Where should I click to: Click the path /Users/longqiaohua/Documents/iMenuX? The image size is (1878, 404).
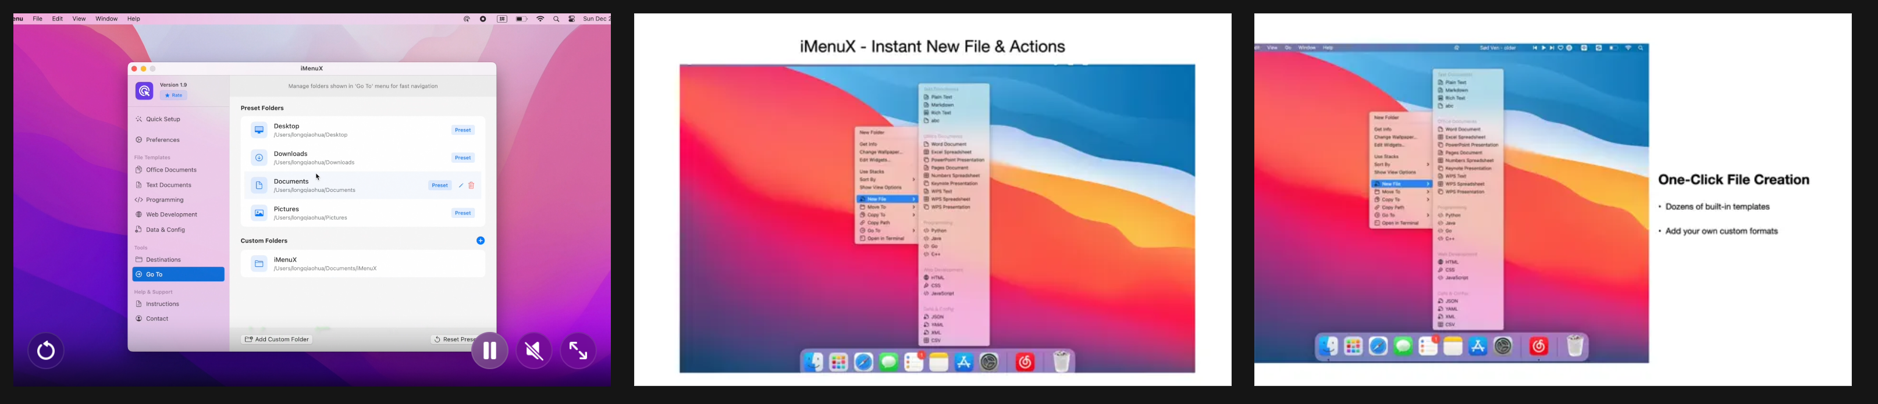325,269
